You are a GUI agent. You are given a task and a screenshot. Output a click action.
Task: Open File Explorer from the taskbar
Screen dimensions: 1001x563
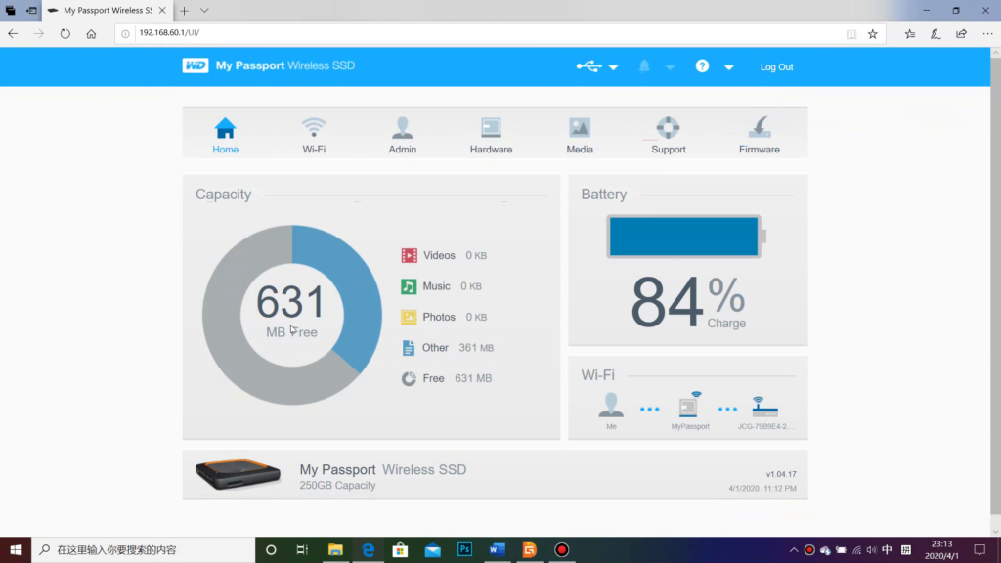(x=335, y=549)
